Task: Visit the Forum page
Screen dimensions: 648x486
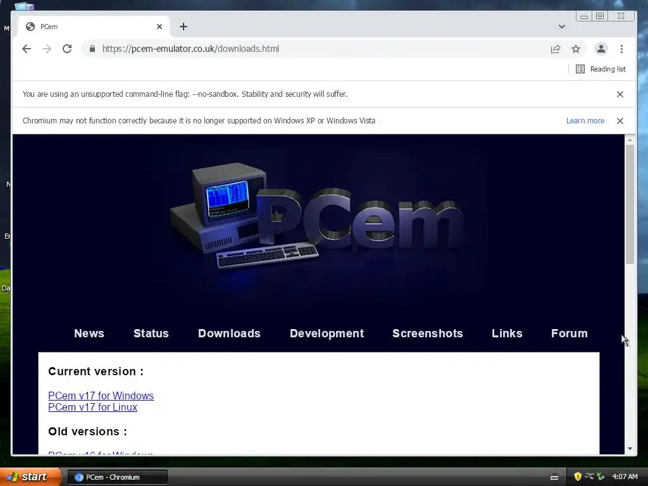Action: coord(569,333)
